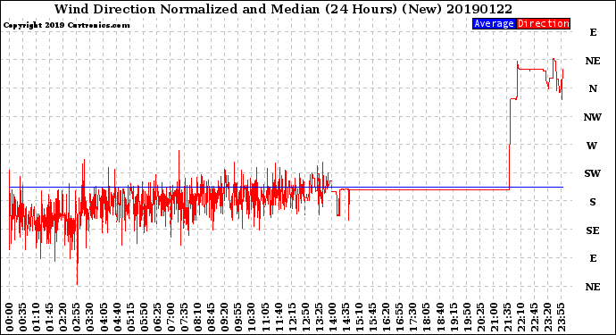Click the 20:25 time axis label

[480, 317]
